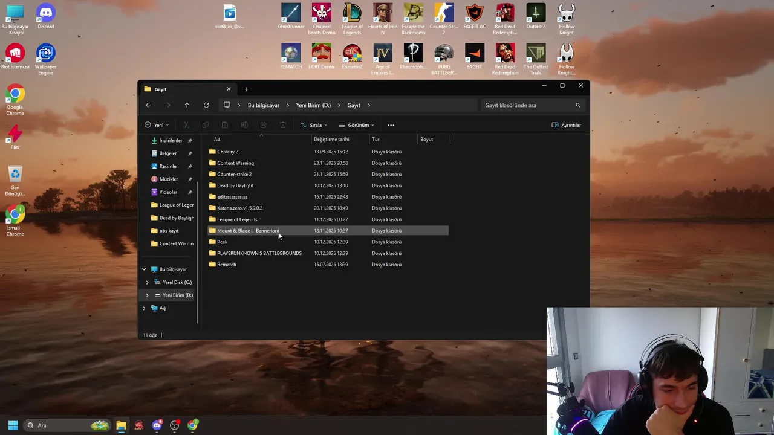Open the Ghostrunner desktop shortcut
This screenshot has height=435, width=774.
click(x=291, y=16)
